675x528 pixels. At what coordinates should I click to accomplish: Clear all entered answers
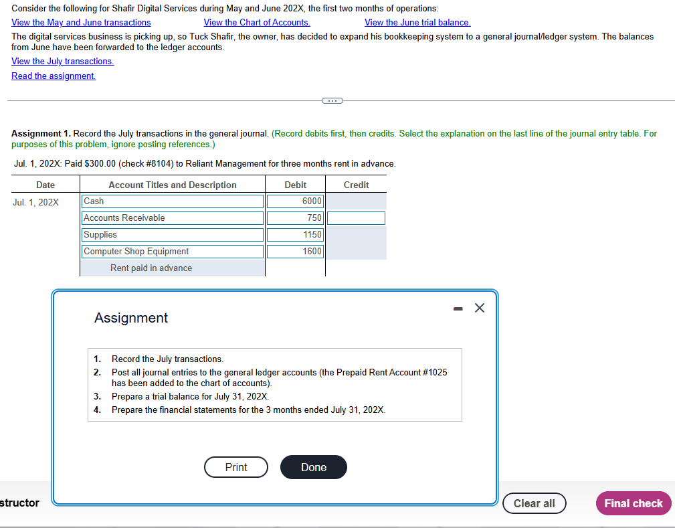tap(535, 503)
